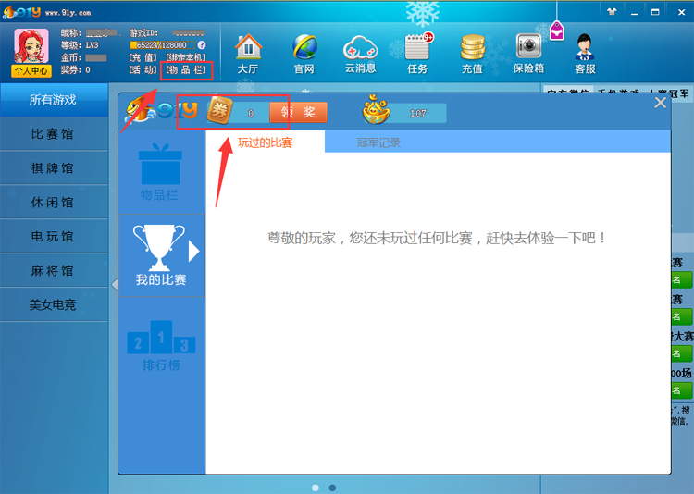
Task: Maximize the 91y game window
Action: click(655, 12)
